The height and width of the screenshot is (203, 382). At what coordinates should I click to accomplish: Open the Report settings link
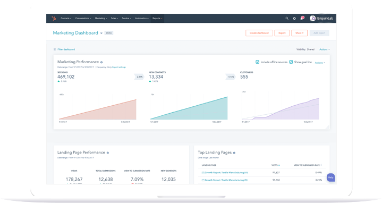119,67
